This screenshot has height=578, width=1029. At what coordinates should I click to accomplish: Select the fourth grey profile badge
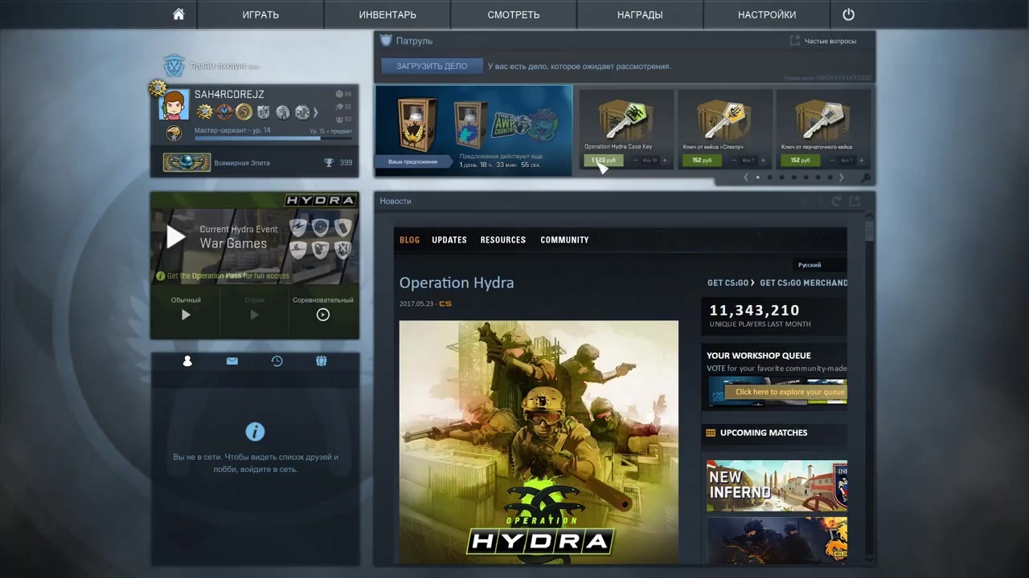pos(263,112)
